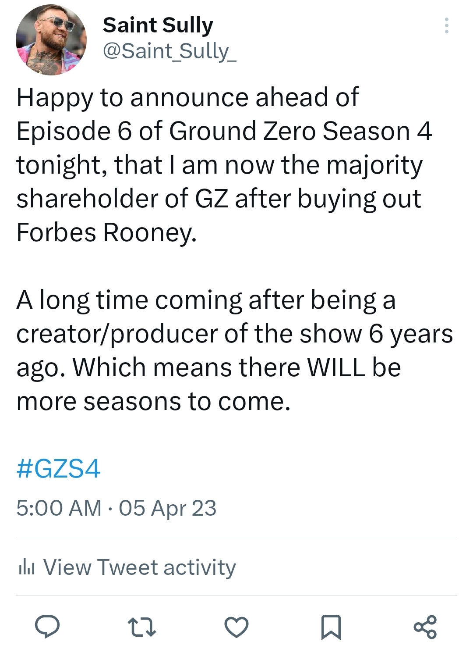Bookmark this tweet

coord(331,627)
